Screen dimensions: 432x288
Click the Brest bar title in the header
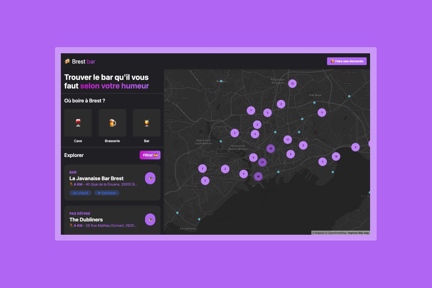click(83, 62)
